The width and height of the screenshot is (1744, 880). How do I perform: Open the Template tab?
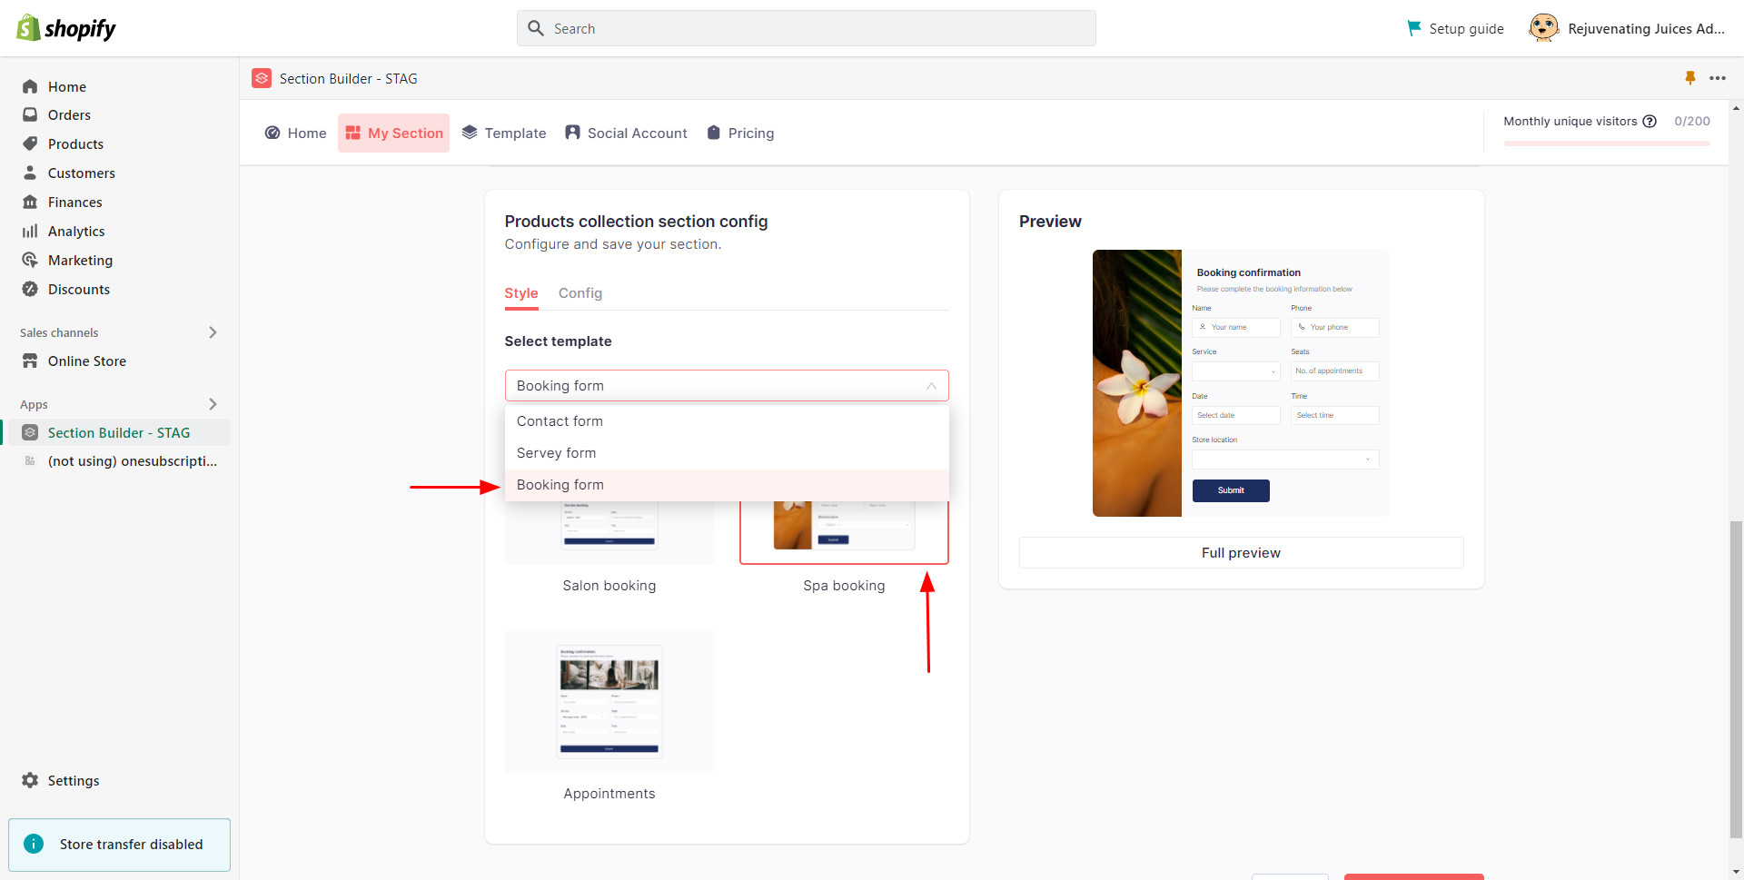click(504, 133)
